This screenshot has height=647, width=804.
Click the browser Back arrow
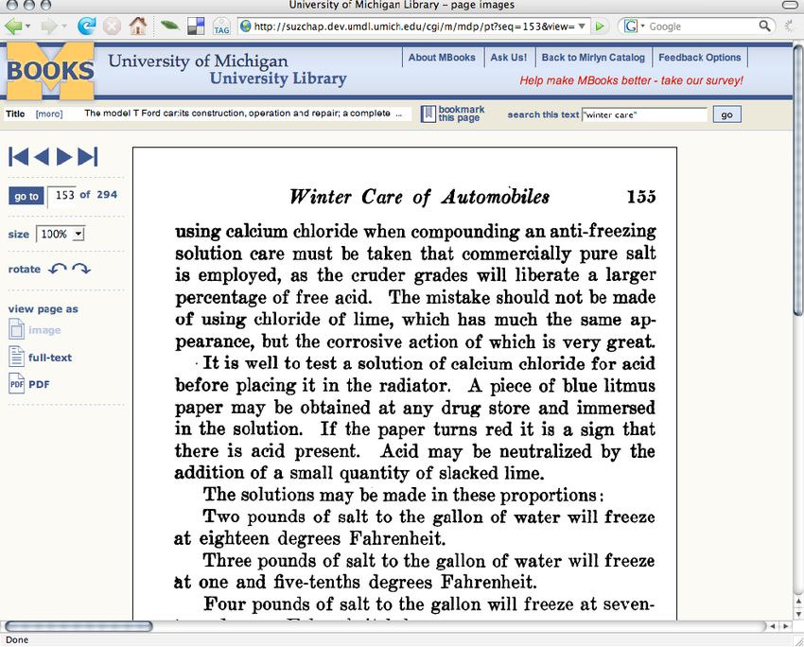13,26
